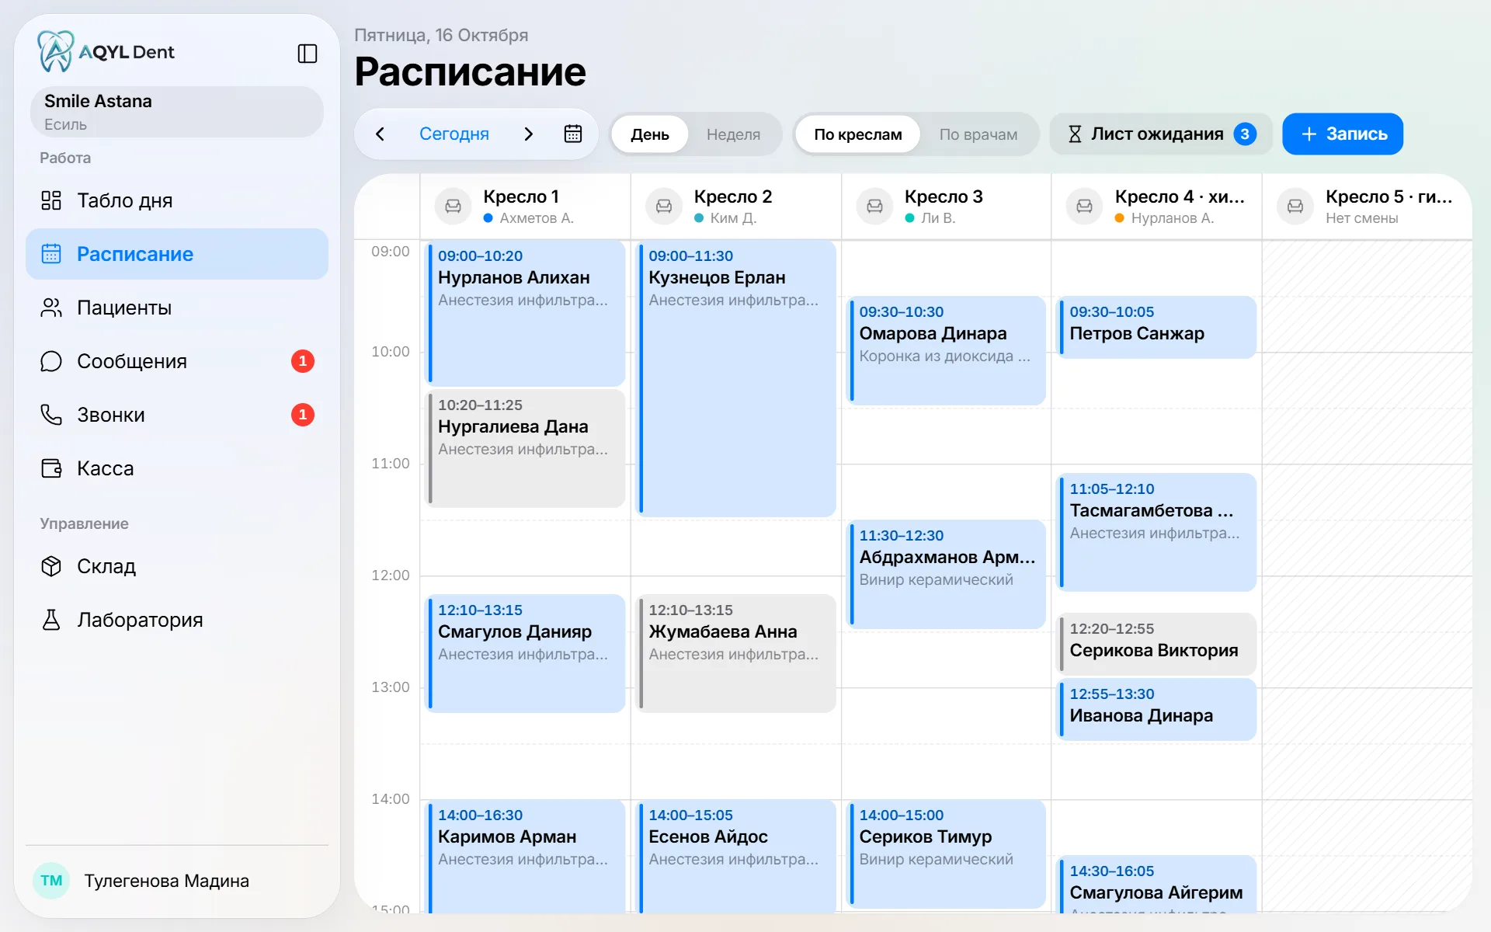Open the calendar date picker icon
The height and width of the screenshot is (932, 1491).
[573, 134]
